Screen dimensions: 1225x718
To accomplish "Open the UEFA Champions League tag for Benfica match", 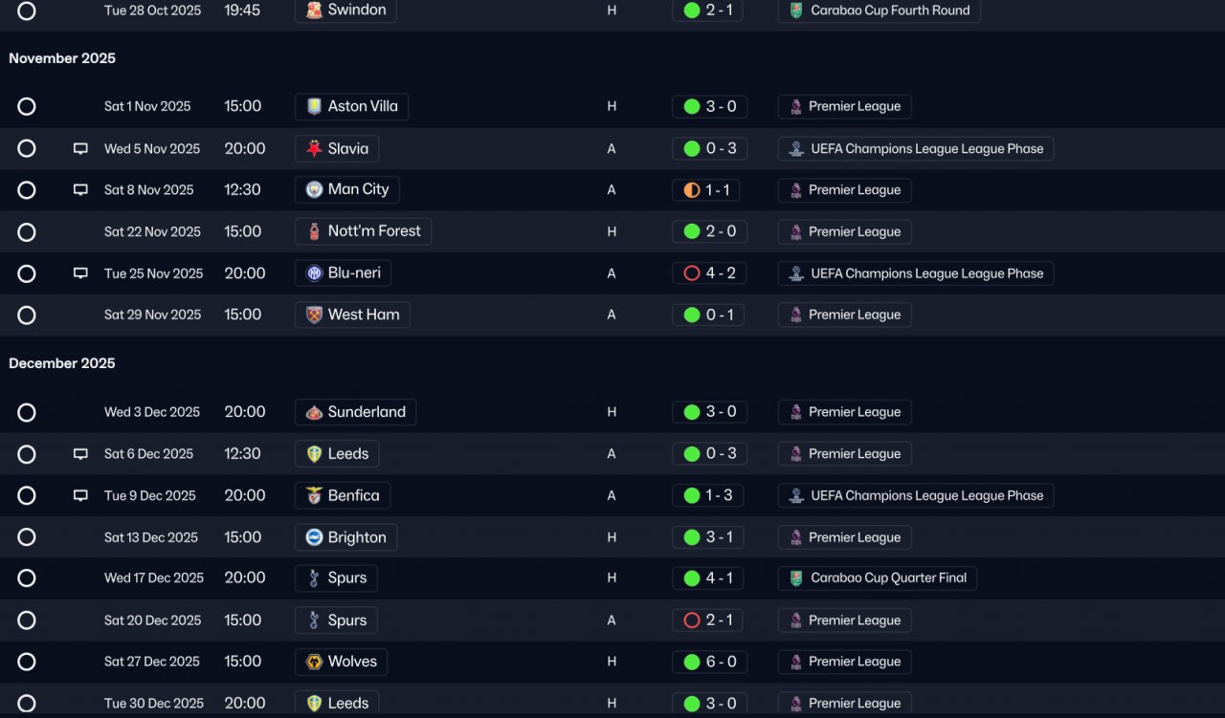I will 916,495.
